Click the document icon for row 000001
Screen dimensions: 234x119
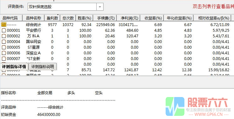(x=4, y=30)
